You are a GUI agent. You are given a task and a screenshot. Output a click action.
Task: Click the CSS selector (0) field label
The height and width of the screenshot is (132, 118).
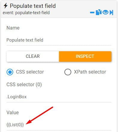tap(24, 85)
